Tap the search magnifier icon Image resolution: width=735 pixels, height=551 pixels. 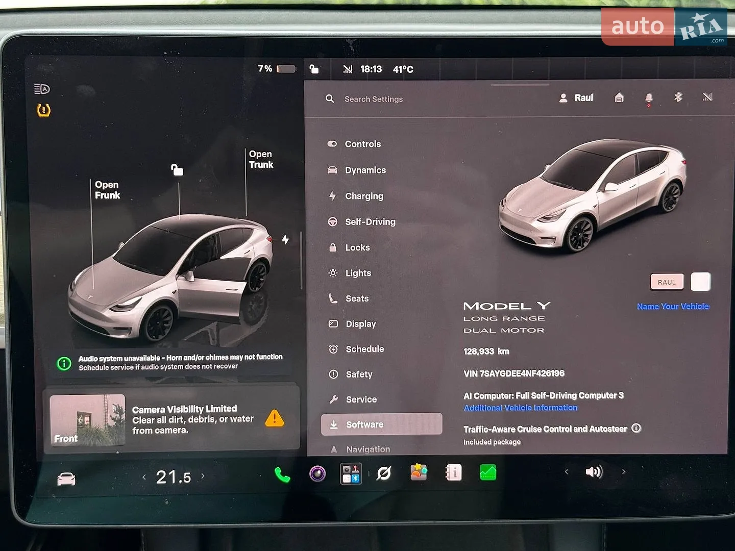(x=330, y=99)
